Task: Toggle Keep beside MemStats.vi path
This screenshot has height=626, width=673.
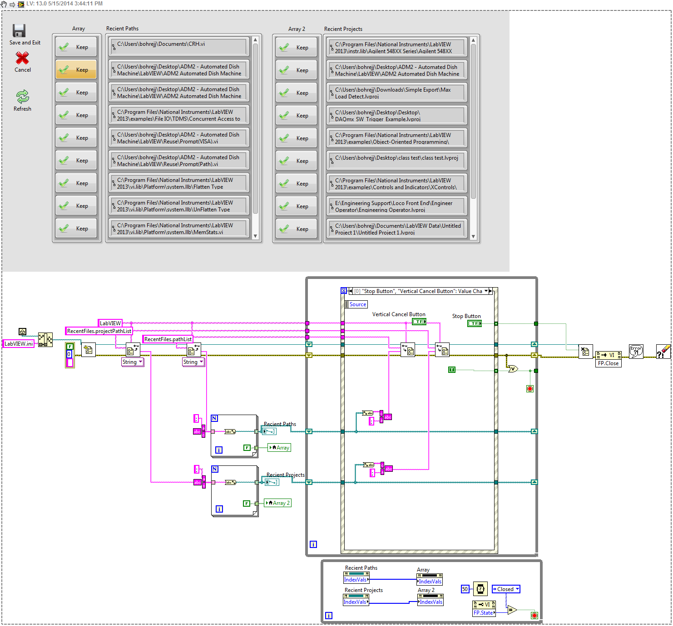Action: (76, 228)
